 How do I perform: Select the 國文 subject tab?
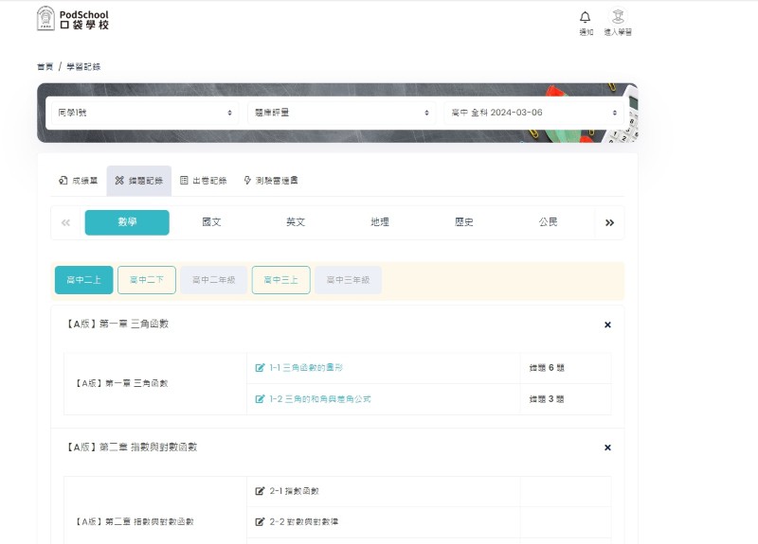[211, 222]
